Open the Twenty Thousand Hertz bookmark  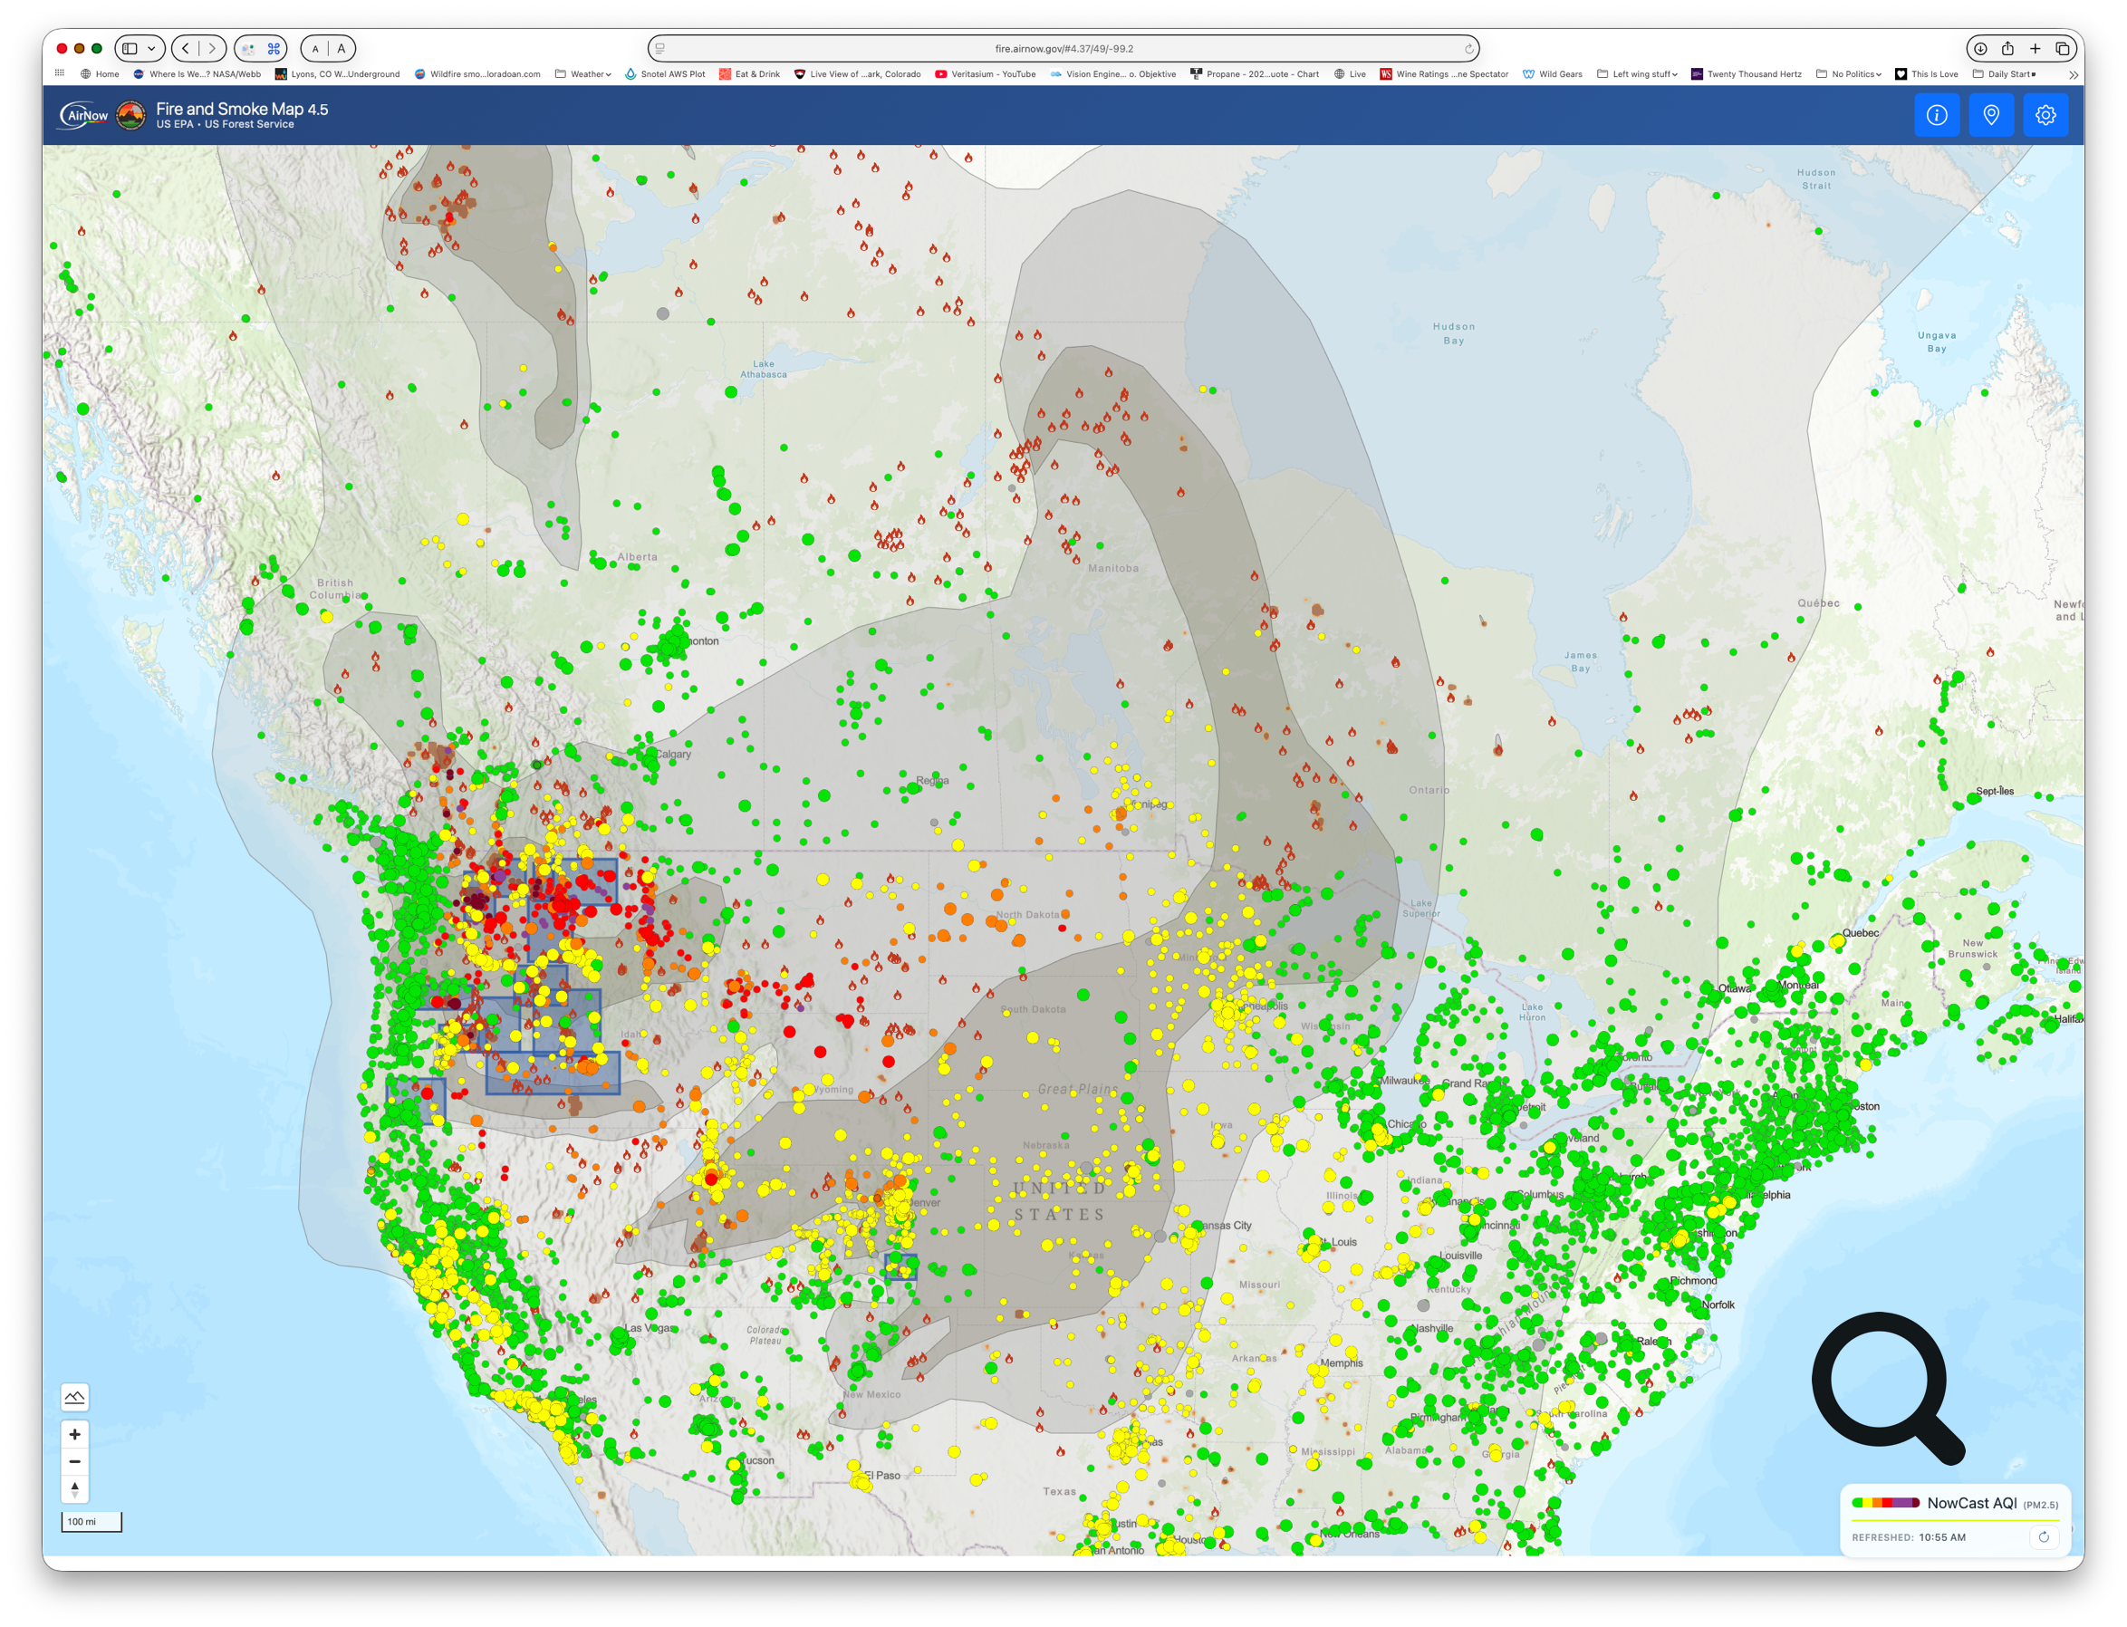(x=1747, y=73)
